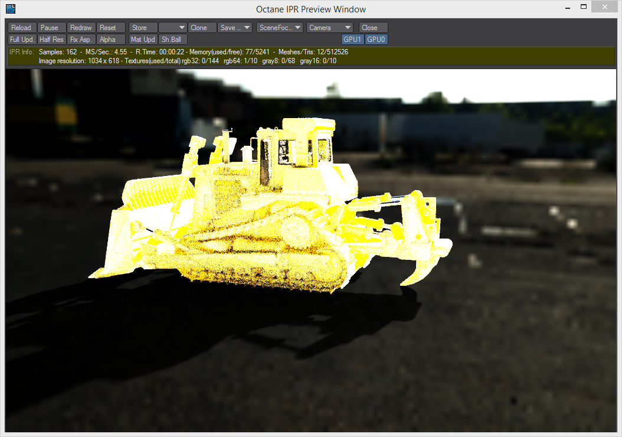
Task: Click the Octane app icon in title bar
Action: click(x=10, y=9)
